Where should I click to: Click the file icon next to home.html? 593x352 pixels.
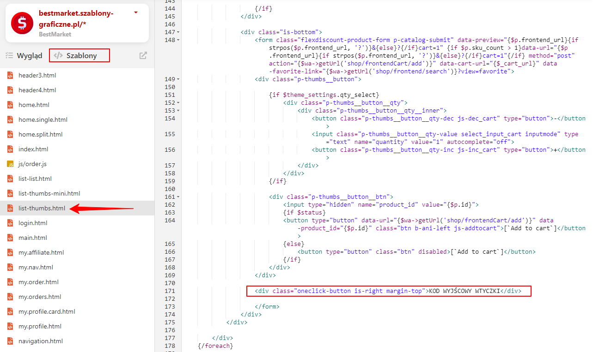coord(11,105)
